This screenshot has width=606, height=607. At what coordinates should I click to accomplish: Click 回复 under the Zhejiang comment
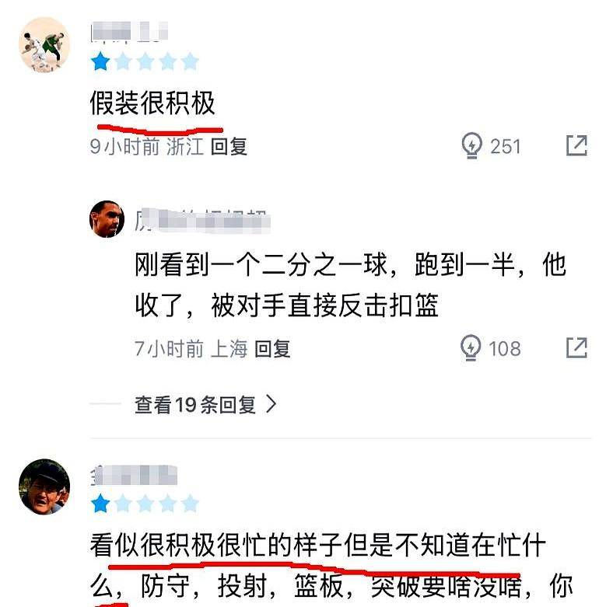click(x=229, y=147)
